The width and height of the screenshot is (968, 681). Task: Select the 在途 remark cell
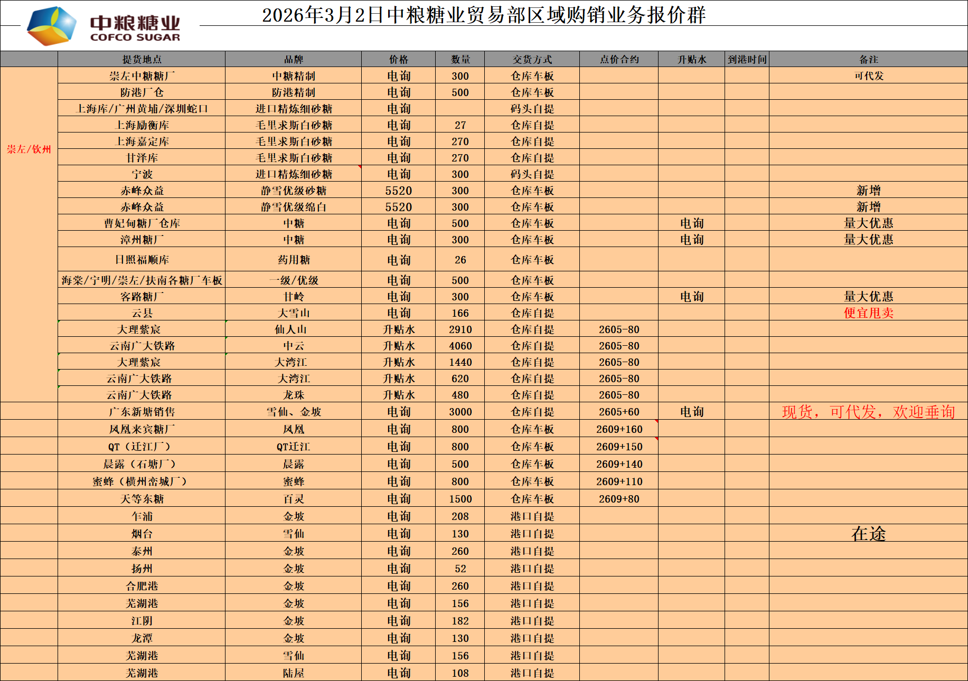coord(868,533)
